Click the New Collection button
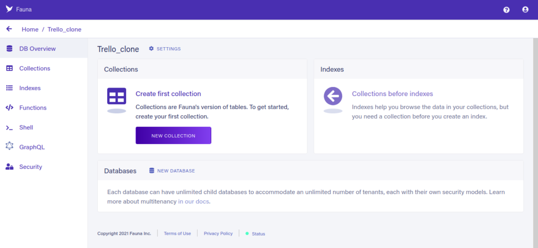This screenshot has width=538, height=248. (x=173, y=136)
